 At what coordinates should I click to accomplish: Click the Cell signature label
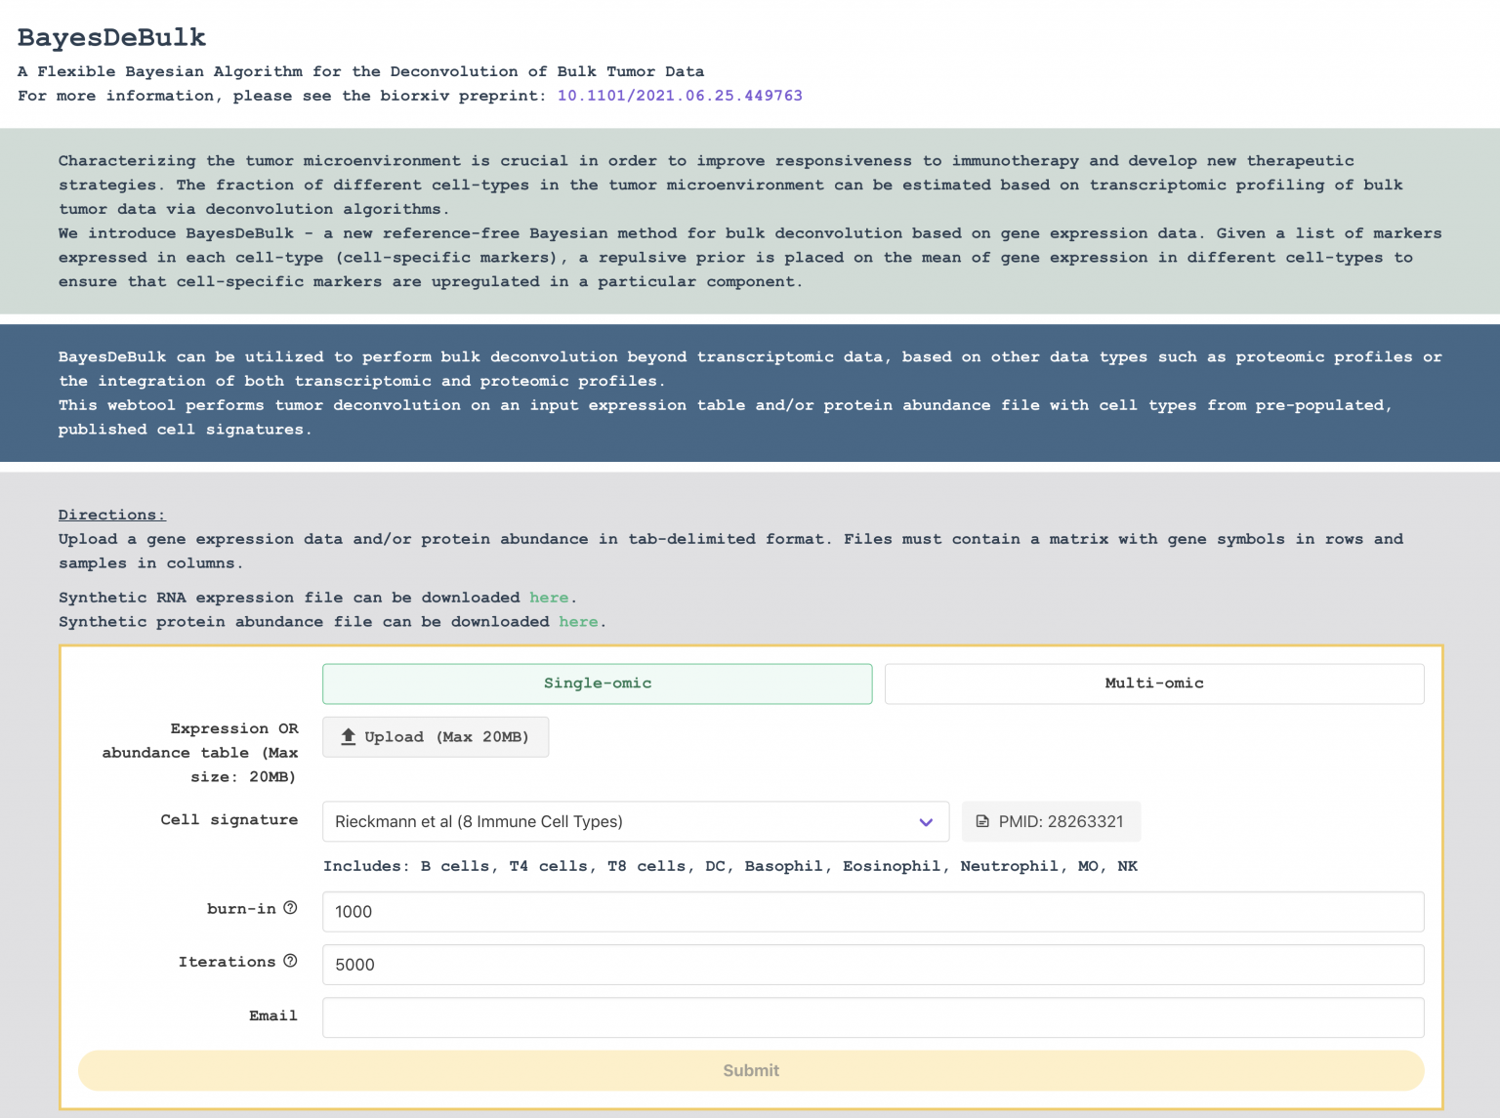[x=229, y=820]
